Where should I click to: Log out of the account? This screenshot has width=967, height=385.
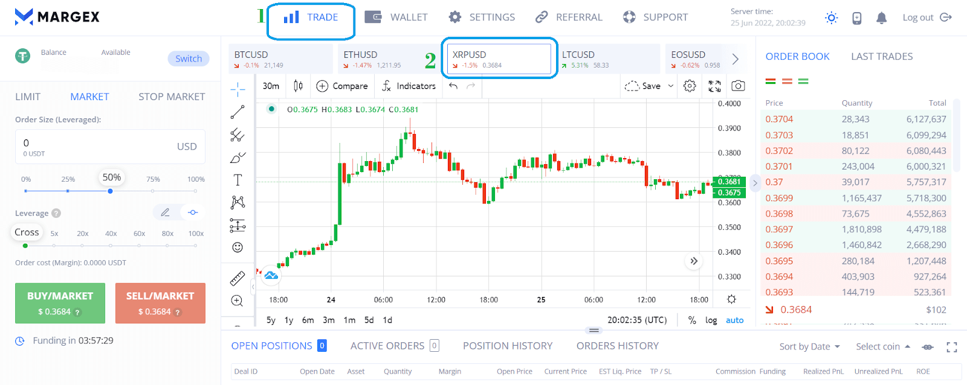pos(927,17)
